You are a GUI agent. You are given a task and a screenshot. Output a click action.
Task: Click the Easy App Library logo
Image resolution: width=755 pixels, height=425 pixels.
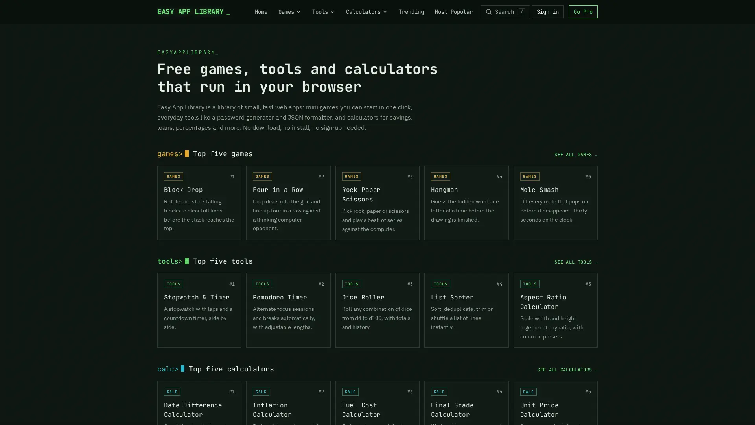tap(193, 12)
